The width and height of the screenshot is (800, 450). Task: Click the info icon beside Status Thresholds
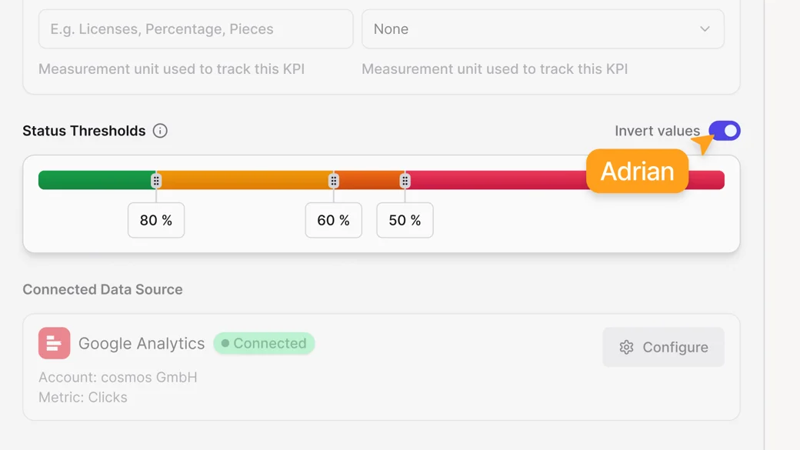[160, 131]
